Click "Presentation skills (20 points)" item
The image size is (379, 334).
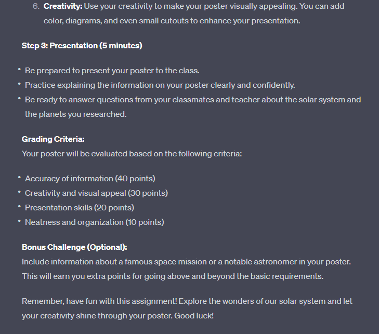80,208
